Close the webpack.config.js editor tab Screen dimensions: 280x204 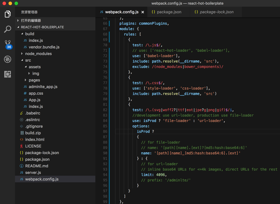[143, 12]
